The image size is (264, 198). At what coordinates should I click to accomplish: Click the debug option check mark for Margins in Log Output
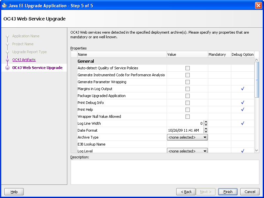pyautogui.click(x=243, y=89)
